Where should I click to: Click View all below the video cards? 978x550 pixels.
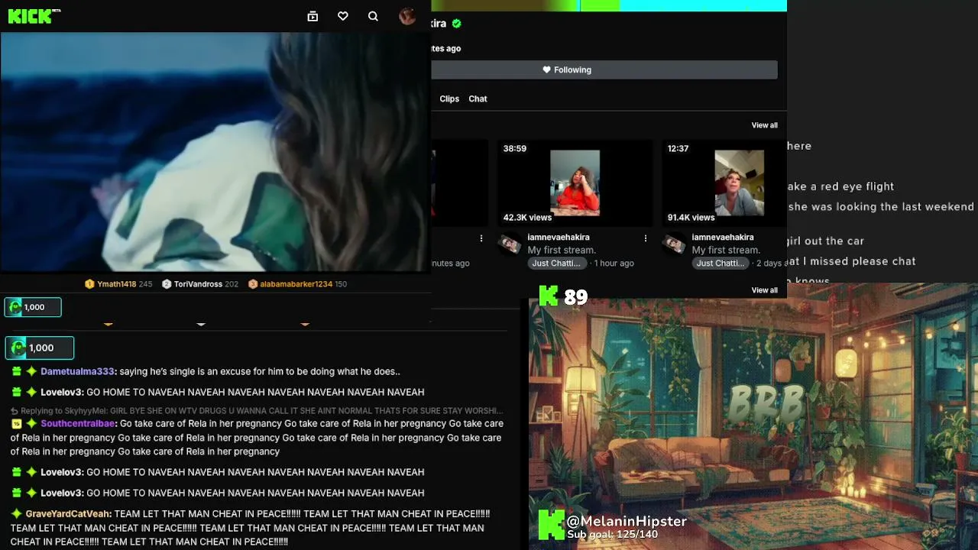[x=764, y=290]
